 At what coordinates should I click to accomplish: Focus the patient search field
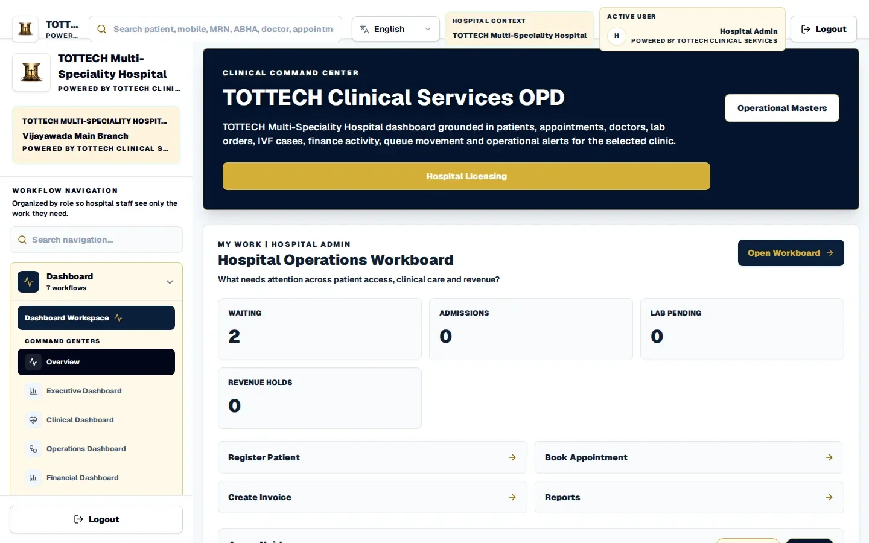click(215, 29)
